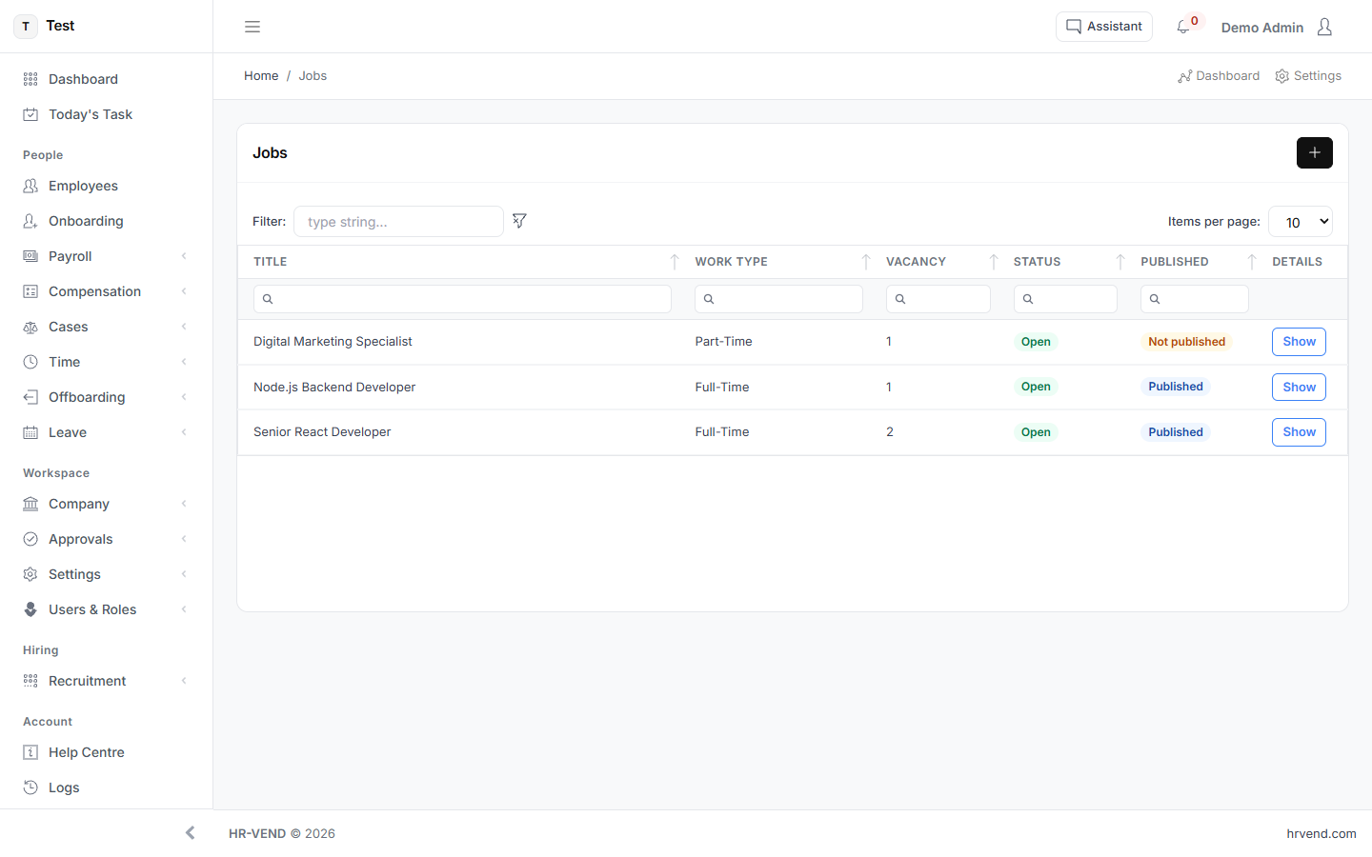Sort table by Title arrow
This screenshot has width=1372, height=857.
[675, 262]
